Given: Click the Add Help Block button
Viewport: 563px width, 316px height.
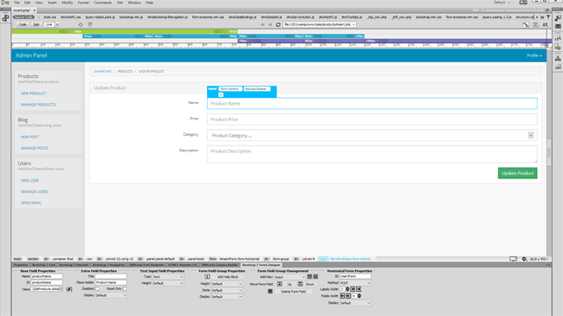Looking at the screenshot, I should pos(228,277).
